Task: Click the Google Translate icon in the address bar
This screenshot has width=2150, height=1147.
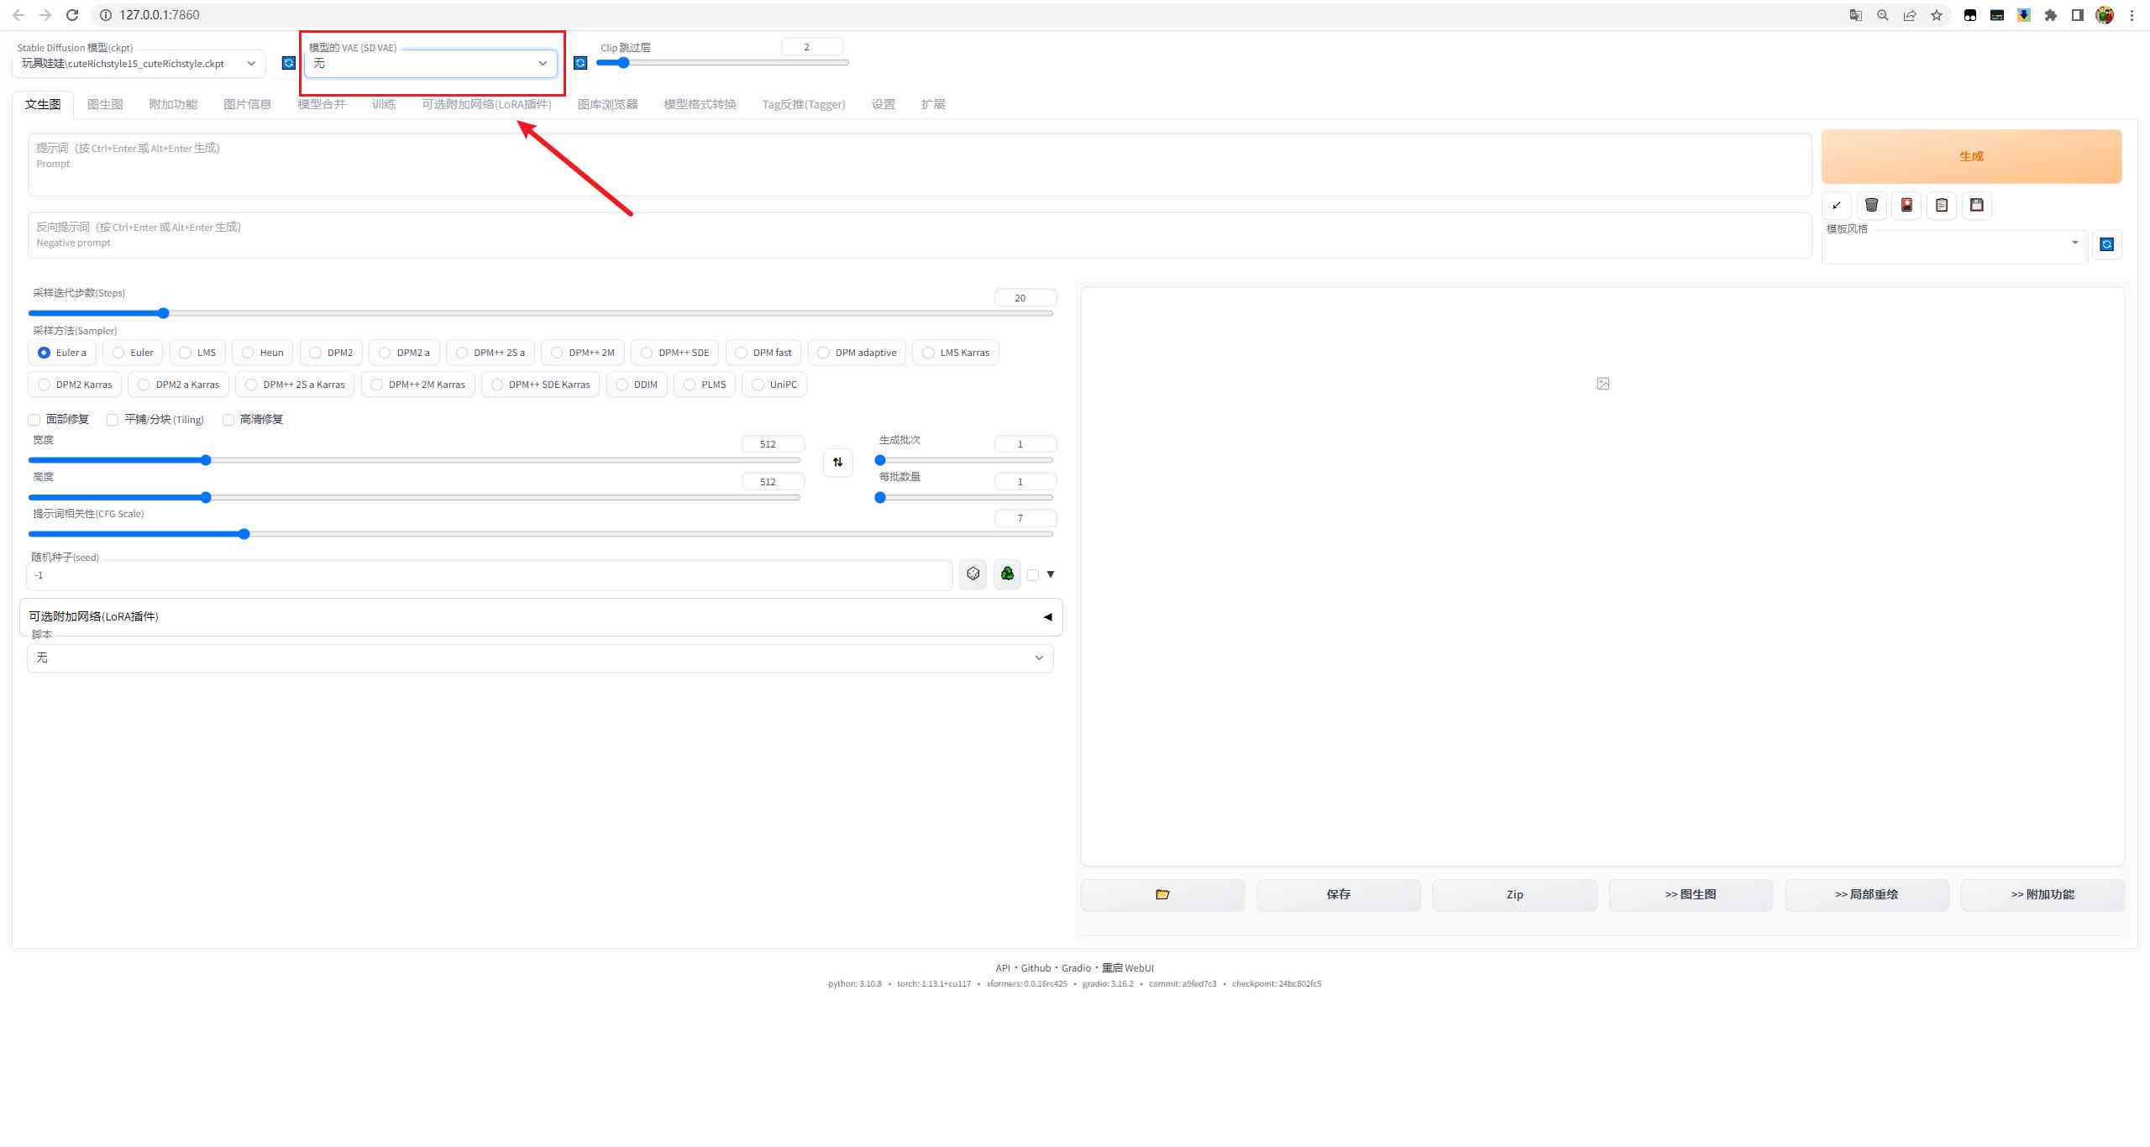Action: point(1856,15)
